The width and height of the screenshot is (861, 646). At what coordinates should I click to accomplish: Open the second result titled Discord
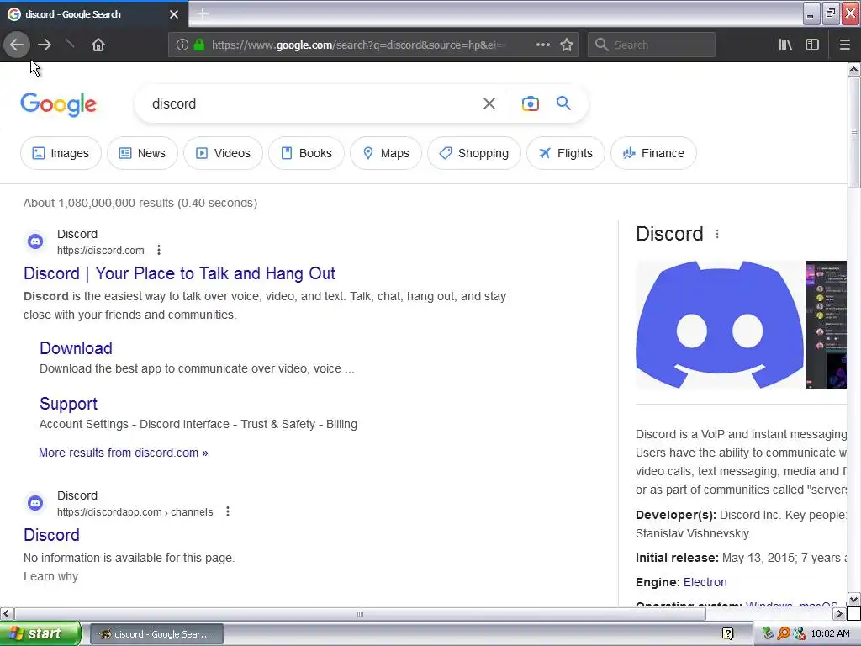click(51, 534)
